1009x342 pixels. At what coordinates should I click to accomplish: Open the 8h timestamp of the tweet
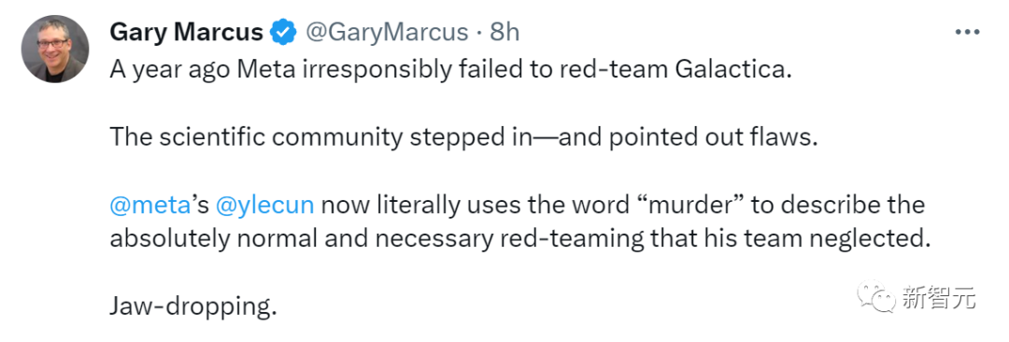(505, 32)
